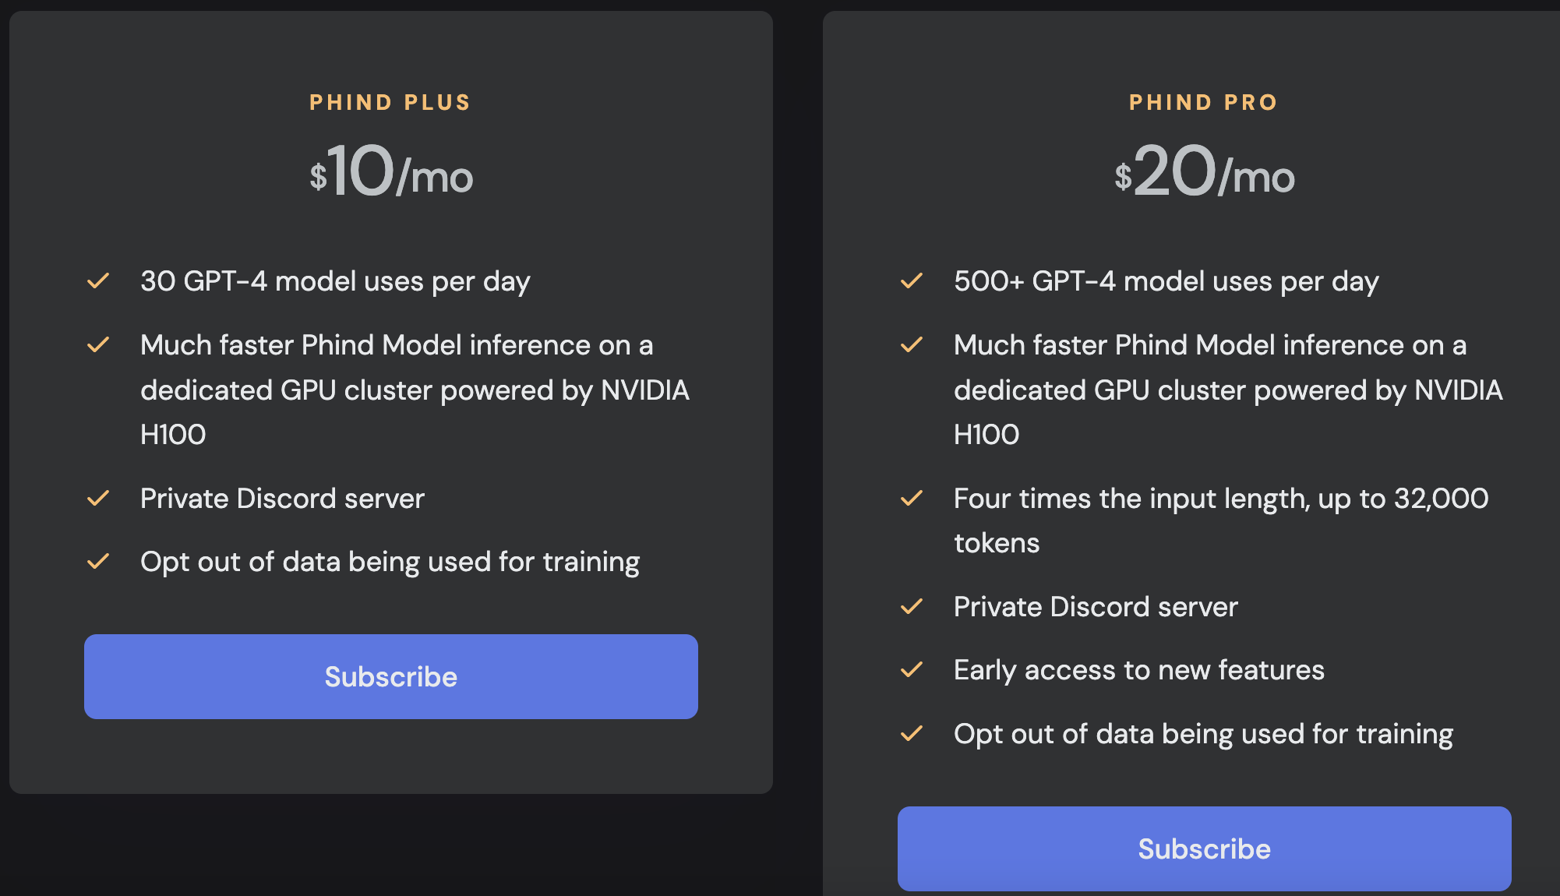The height and width of the screenshot is (896, 1560).
Task: Click Plus plan's opt out of training checkmark
Action: tap(98, 561)
